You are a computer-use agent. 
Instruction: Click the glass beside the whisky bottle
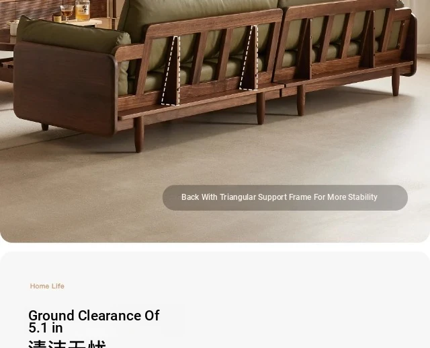[x=67, y=12]
